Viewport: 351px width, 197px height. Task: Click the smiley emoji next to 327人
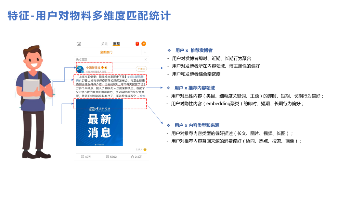click(145, 149)
